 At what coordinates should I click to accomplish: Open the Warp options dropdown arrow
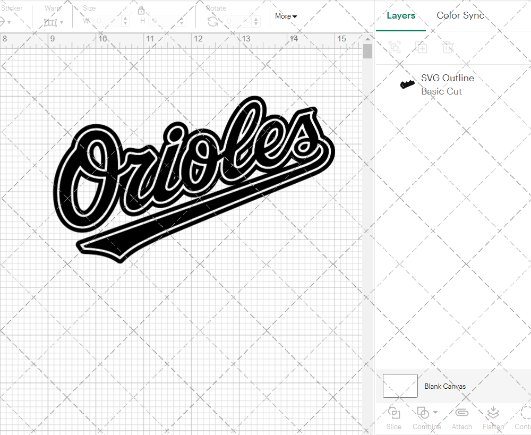click(63, 22)
